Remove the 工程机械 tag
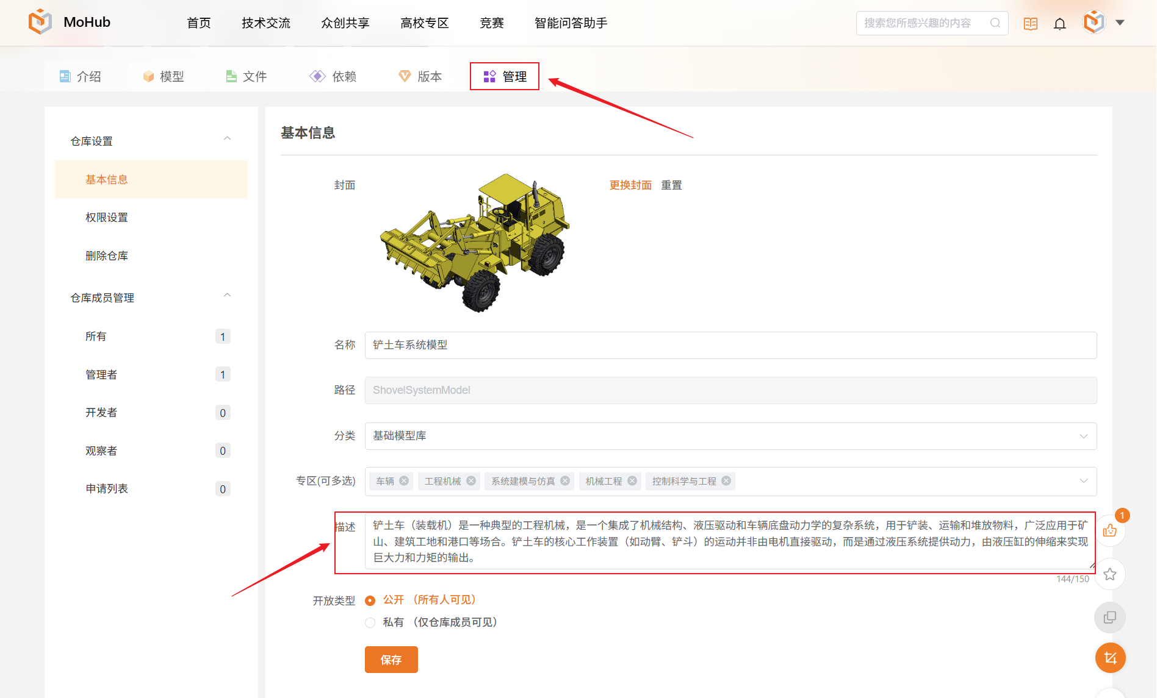The width and height of the screenshot is (1157, 698). [471, 481]
